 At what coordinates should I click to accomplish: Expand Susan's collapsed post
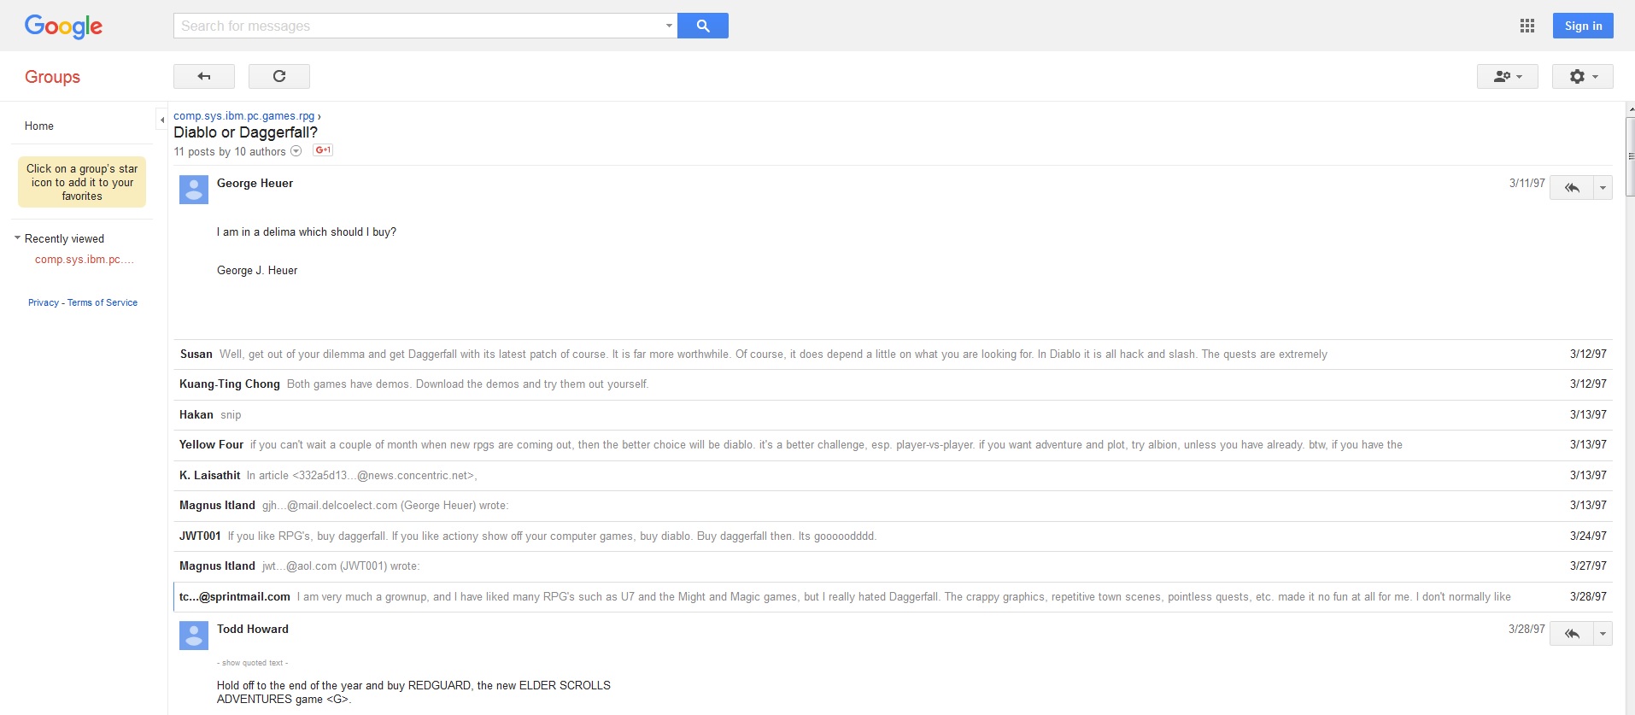pyautogui.click(x=893, y=354)
